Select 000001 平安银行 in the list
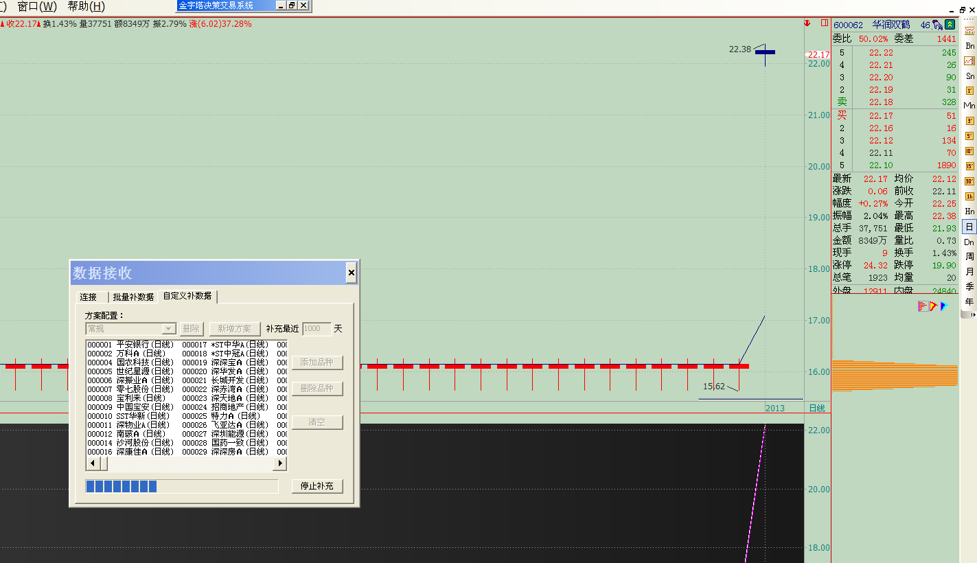The width and height of the screenshot is (977, 563). [x=130, y=345]
